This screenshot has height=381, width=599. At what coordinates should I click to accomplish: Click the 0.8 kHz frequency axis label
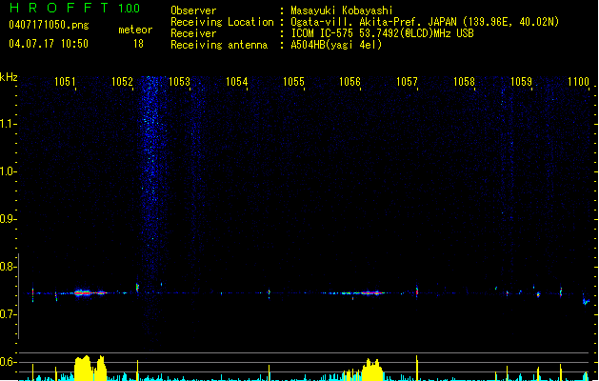pos(7,267)
